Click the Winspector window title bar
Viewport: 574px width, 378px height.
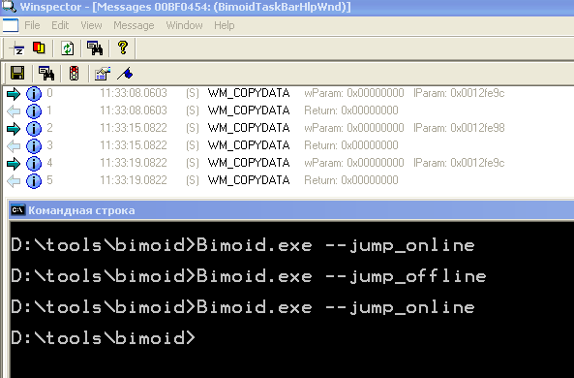click(287, 7)
